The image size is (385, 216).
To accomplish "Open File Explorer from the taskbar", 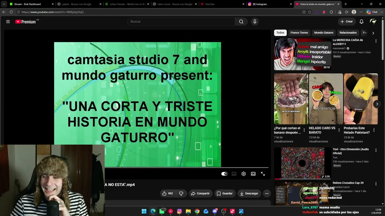I will coord(188,211).
